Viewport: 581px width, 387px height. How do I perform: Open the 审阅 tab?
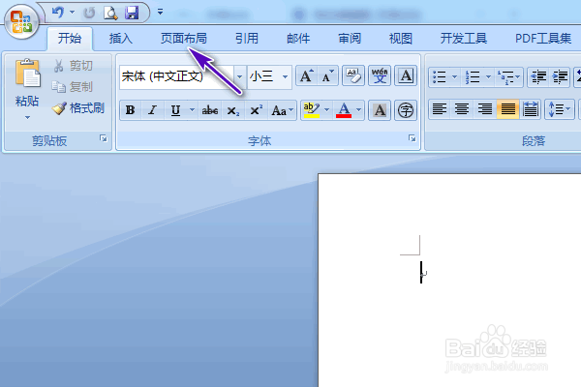[x=350, y=38]
